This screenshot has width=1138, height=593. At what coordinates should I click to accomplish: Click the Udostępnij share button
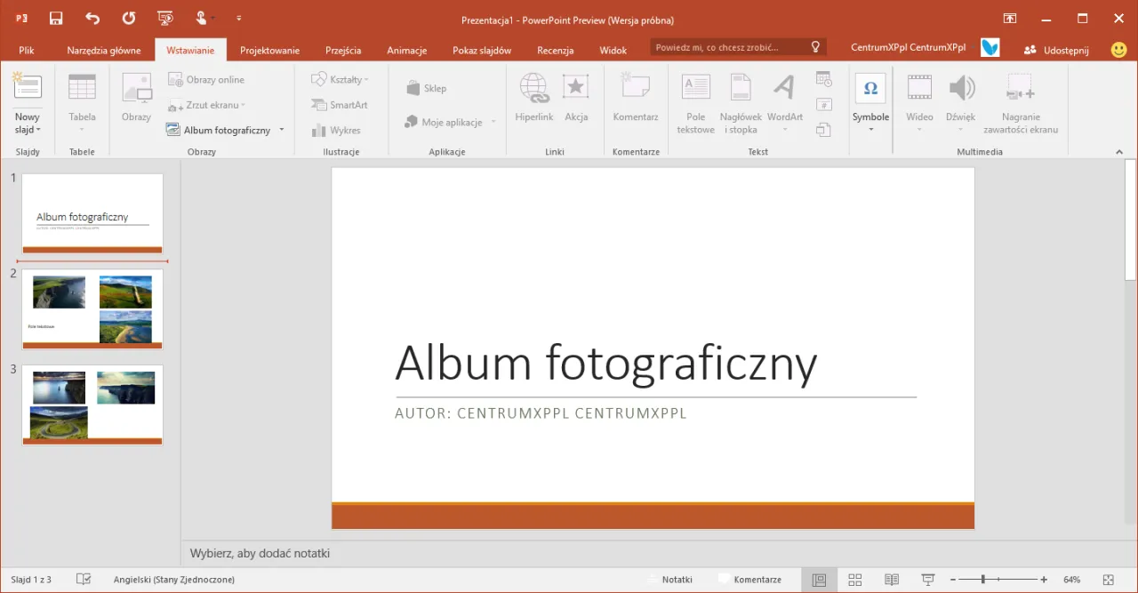click(x=1056, y=50)
